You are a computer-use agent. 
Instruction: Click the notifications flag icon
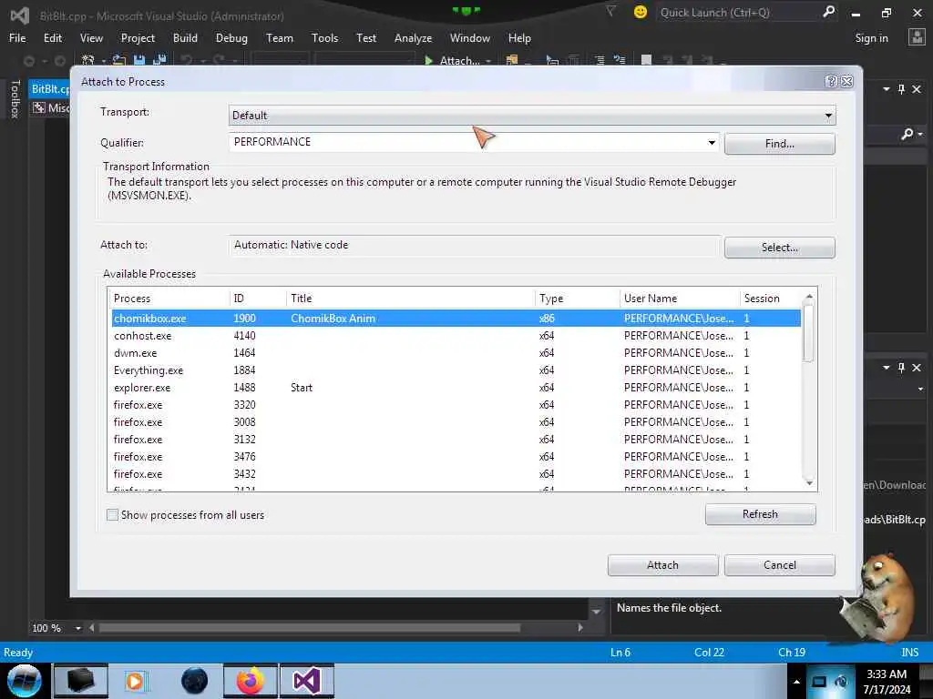610,11
